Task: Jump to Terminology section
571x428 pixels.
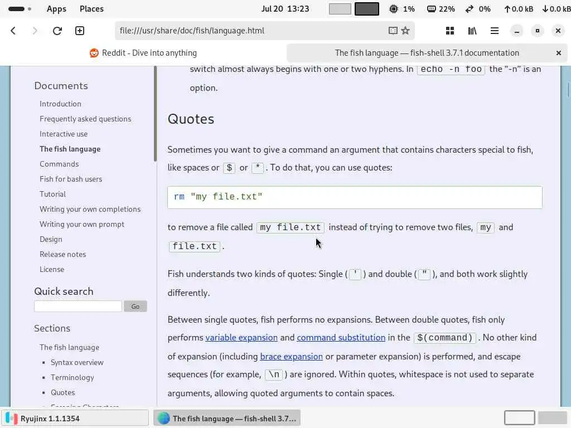Action: click(72, 378)
